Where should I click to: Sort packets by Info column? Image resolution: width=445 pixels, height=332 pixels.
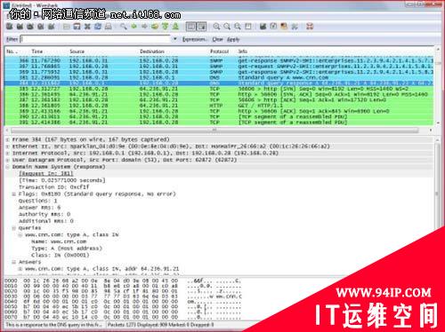(x=243, y=51)
